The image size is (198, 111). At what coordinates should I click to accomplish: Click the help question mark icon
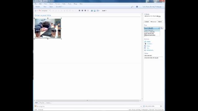pos(137,7)
